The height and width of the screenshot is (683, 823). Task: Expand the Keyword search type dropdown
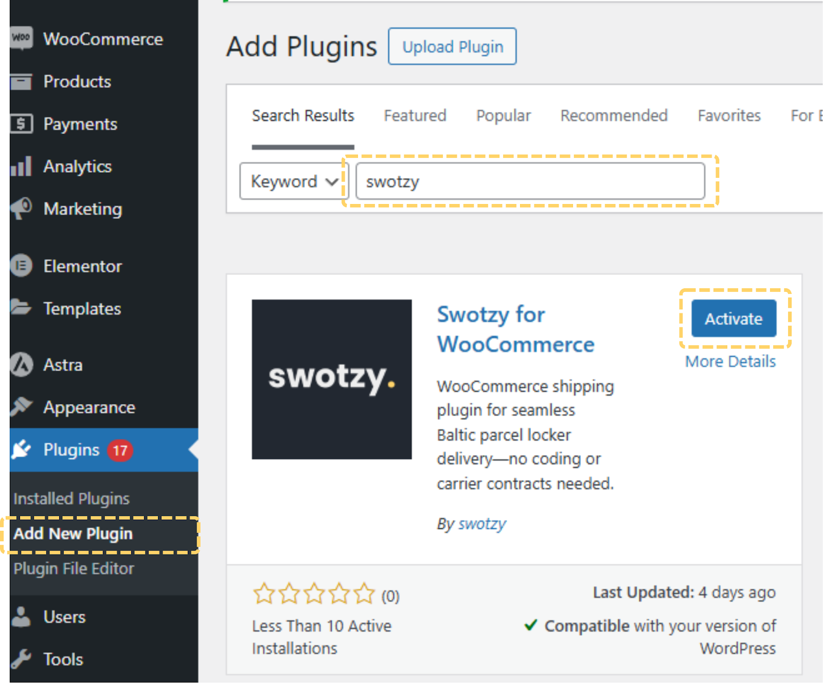point(294,181)
